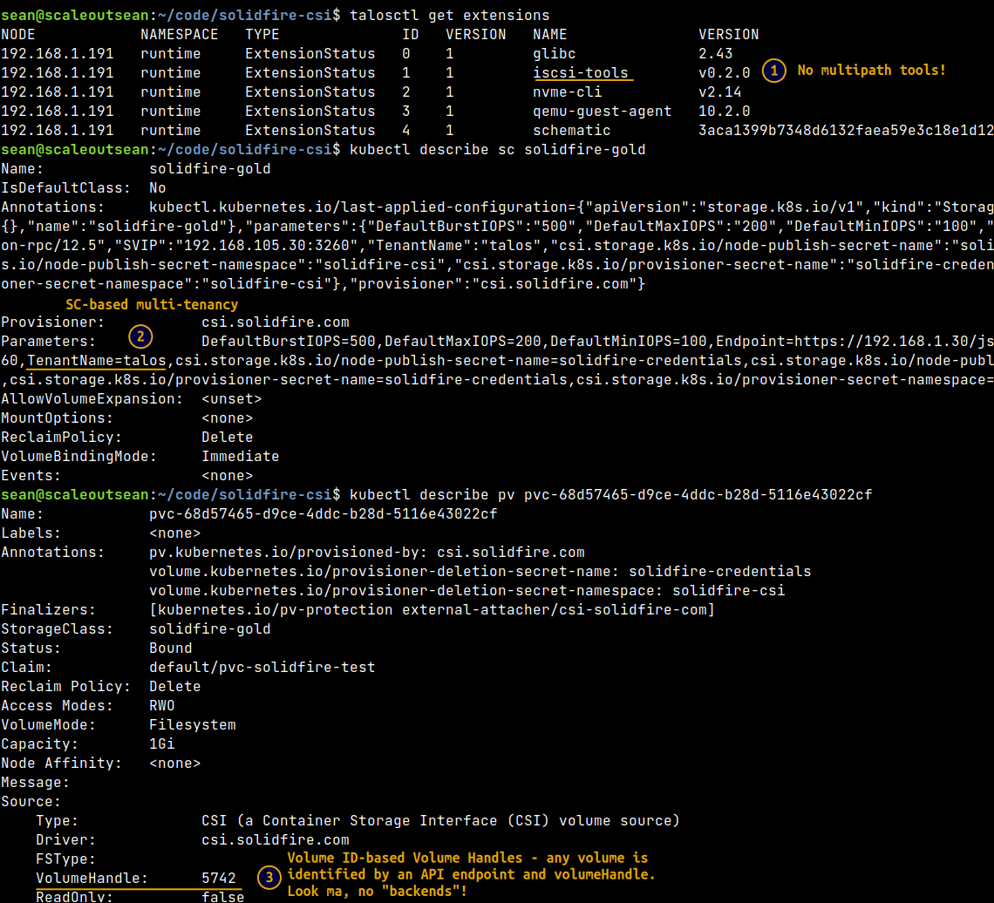Viewport: 994px width, 903px height.
Task: Click the 'Annotations:' label in the StorageClass output
Action: pyautogui.click(x=52, y=207)
